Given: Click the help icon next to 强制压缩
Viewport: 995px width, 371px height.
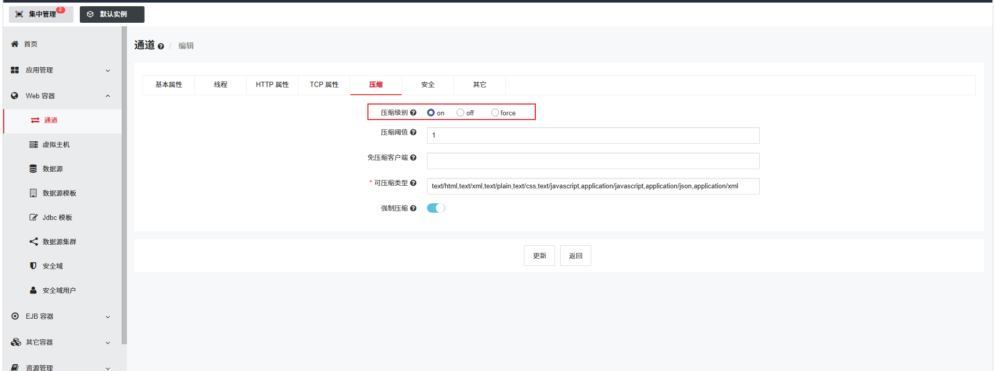Looking at the screenshot, I should (413, 208).
